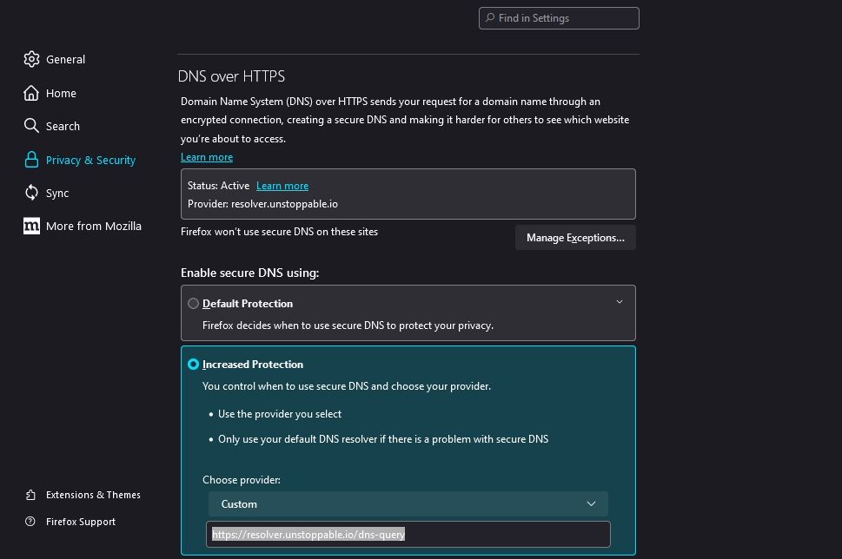The width and height of the screenshot is (842, 559).
Task: Open the Learn more link under DNS description
Action: coord(206,157)
